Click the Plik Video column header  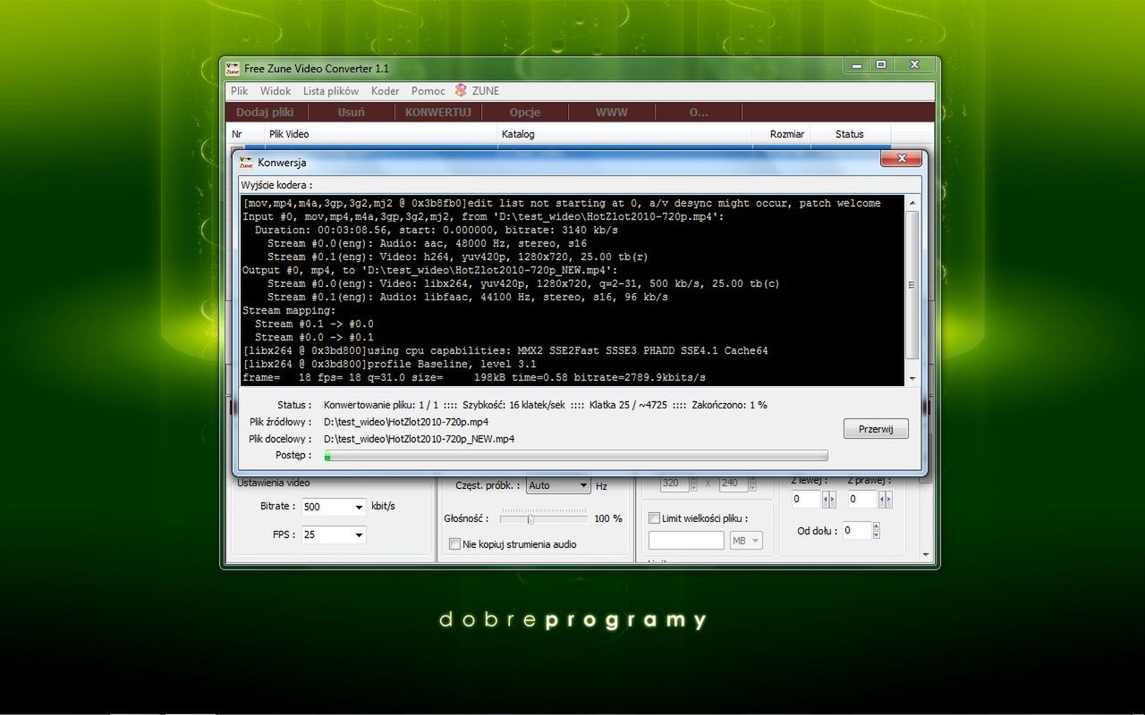point(381,134)
